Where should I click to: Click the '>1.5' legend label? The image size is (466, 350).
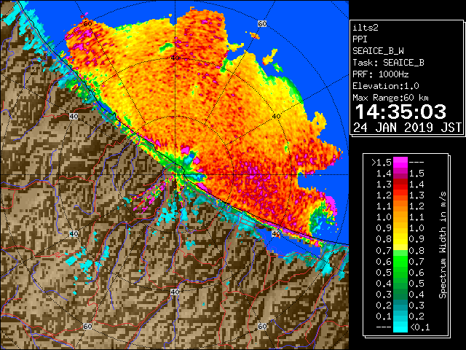pyautogui.click(x=381, y=163)
